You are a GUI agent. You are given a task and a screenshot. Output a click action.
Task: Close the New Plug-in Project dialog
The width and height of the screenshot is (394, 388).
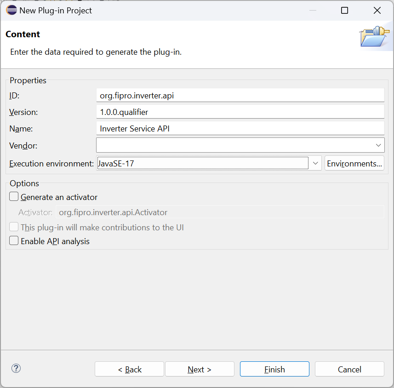click(377, 11)
